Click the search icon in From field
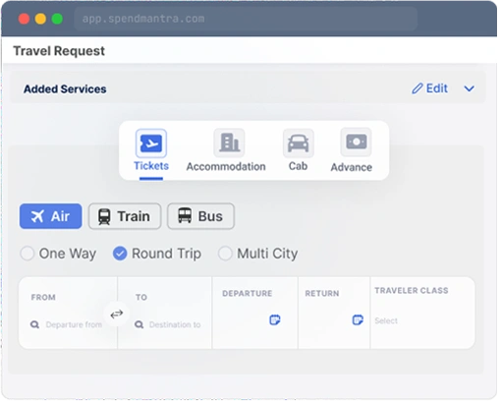This screenshot has width=500, height=402. pyautogui.click(x=34, y=325)
